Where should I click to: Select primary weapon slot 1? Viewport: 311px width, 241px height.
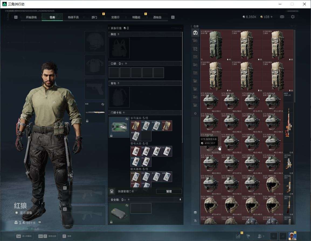coord(84,194)
